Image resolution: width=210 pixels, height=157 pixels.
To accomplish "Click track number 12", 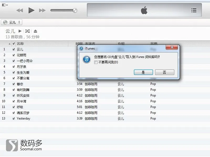I will pyautogui.click(x=4, y=113).
